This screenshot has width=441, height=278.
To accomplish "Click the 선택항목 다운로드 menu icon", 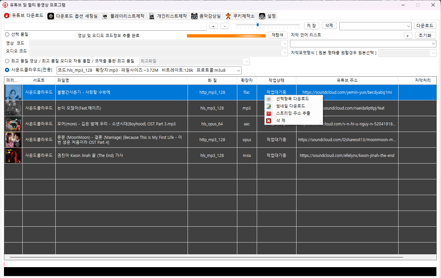I will tap(269, 99).
